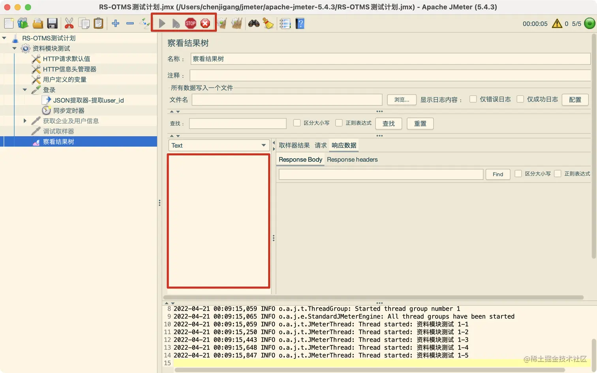Click the 浏览... browse button
This screenshot has width=597, height=373.
(402, 99)
